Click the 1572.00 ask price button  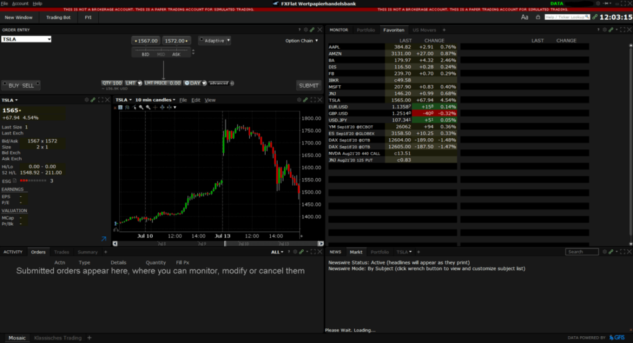tap(176, 41)
